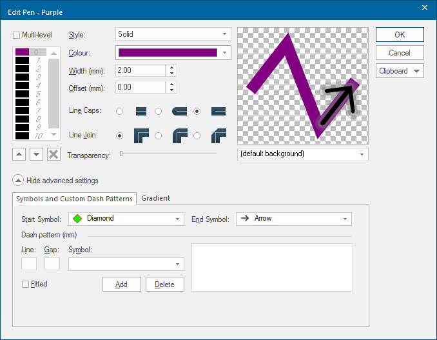Open the Start Symbol Diamond dropdown
Viewport: 437px width, 340px height.
tap(126, 219)
